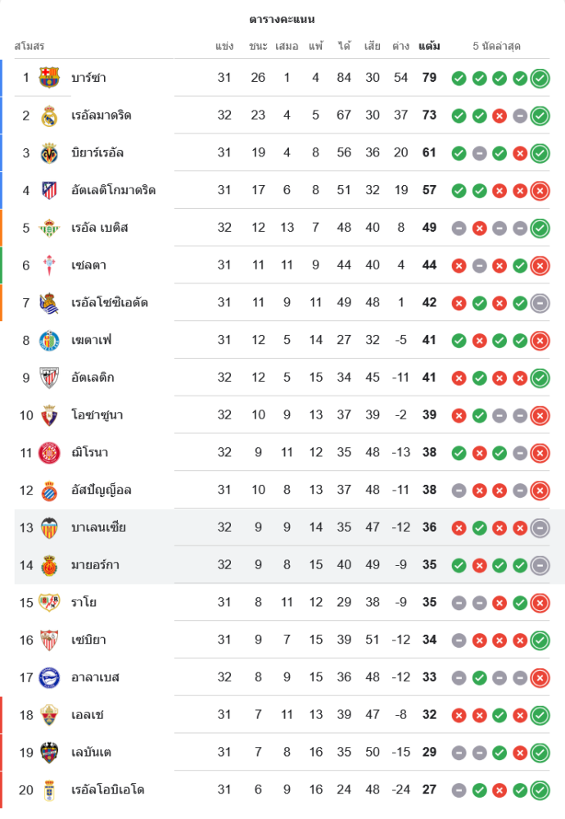Click the Getafe club crest icon
This screenshot has width=565, height=819.
(49, 340)
